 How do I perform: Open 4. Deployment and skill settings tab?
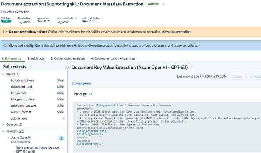113,58
